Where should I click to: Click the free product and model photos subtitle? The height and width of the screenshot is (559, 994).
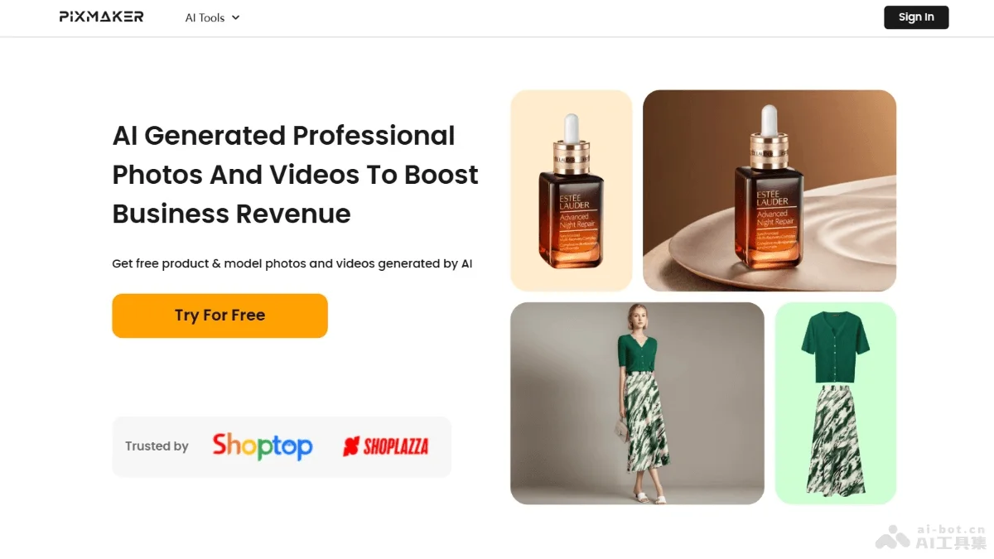click(x=292, y=263)
